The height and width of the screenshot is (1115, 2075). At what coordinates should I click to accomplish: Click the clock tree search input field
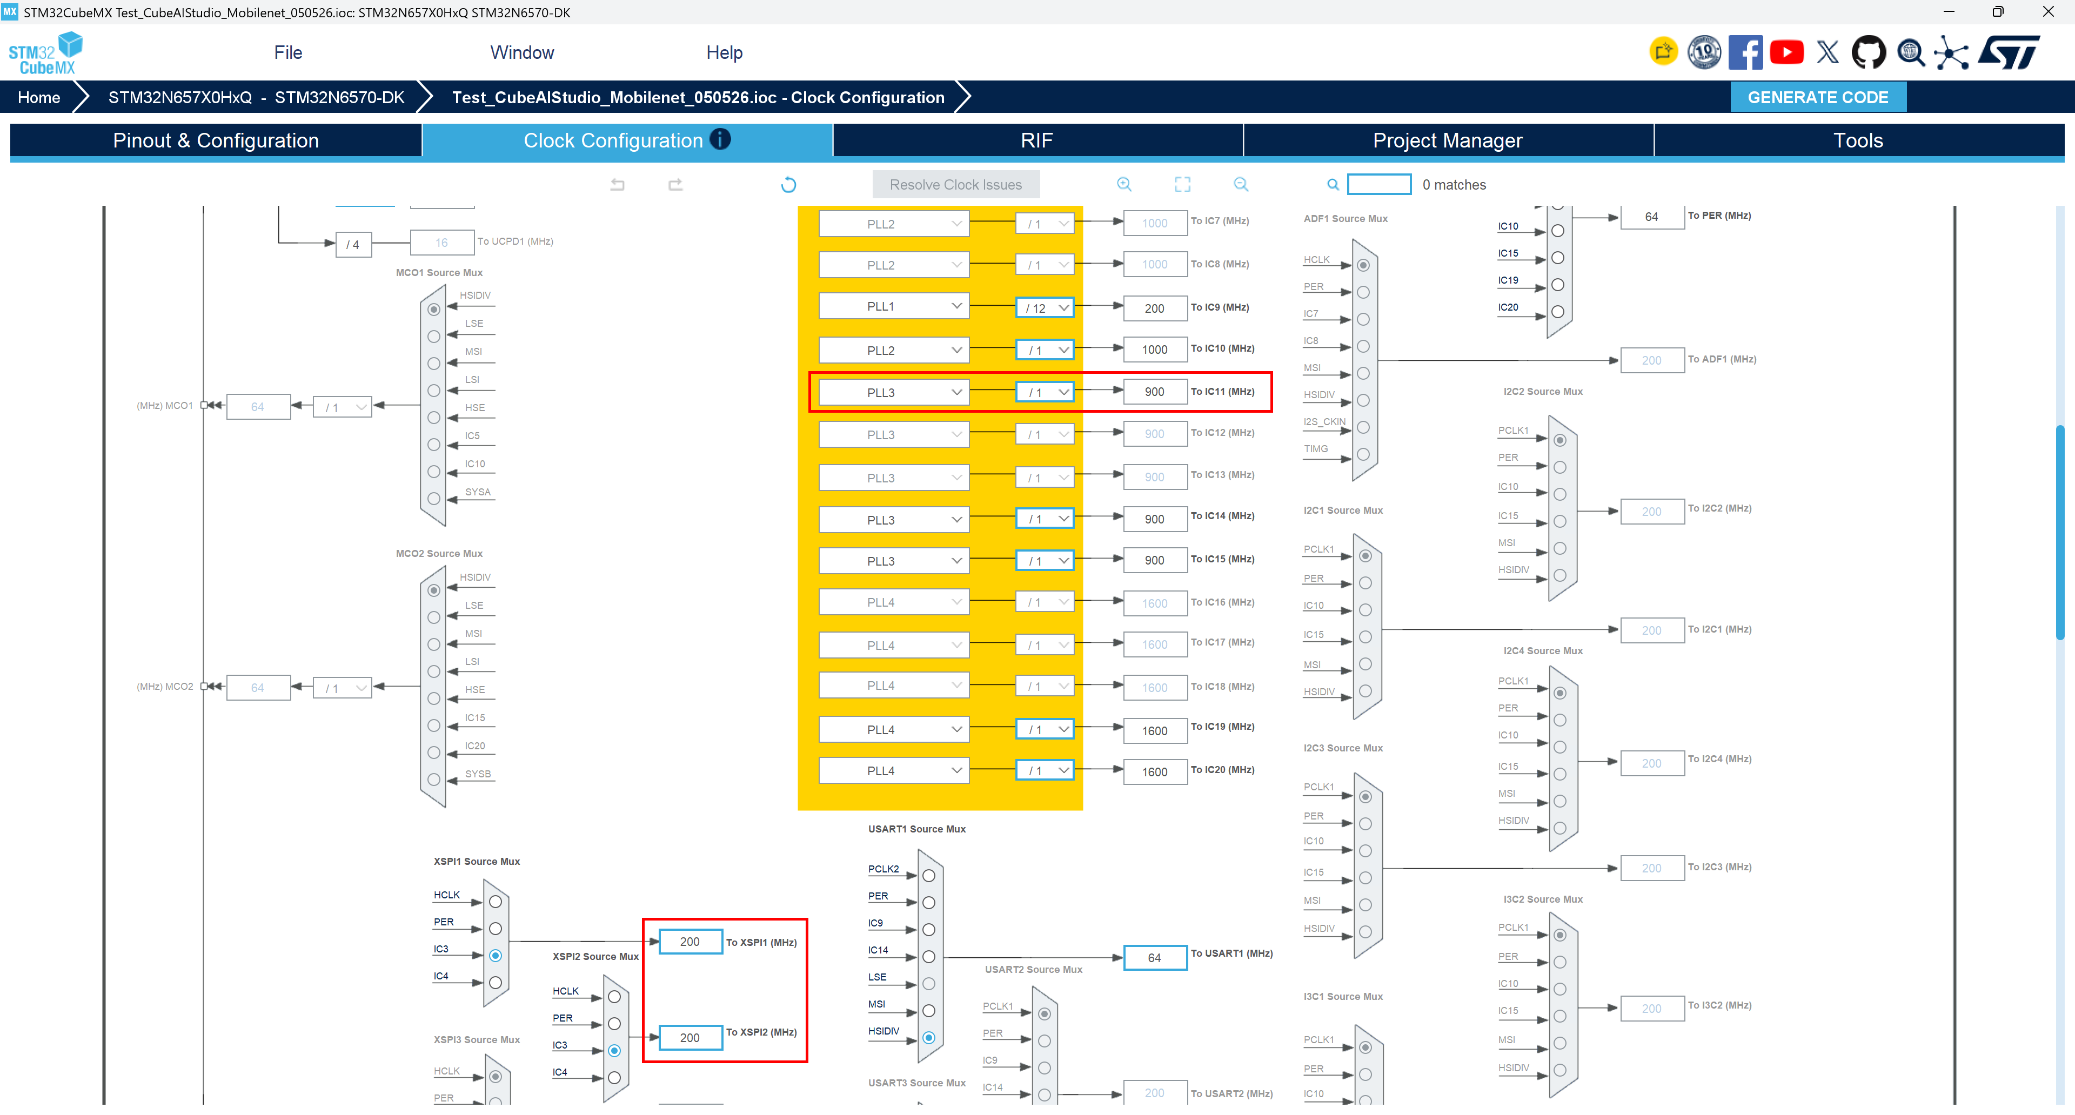tap(1379, 184)
